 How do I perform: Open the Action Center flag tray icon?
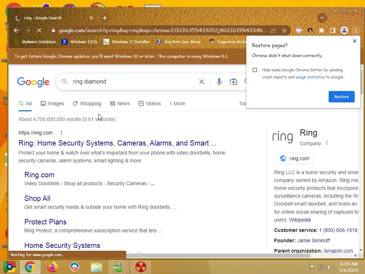312,267
